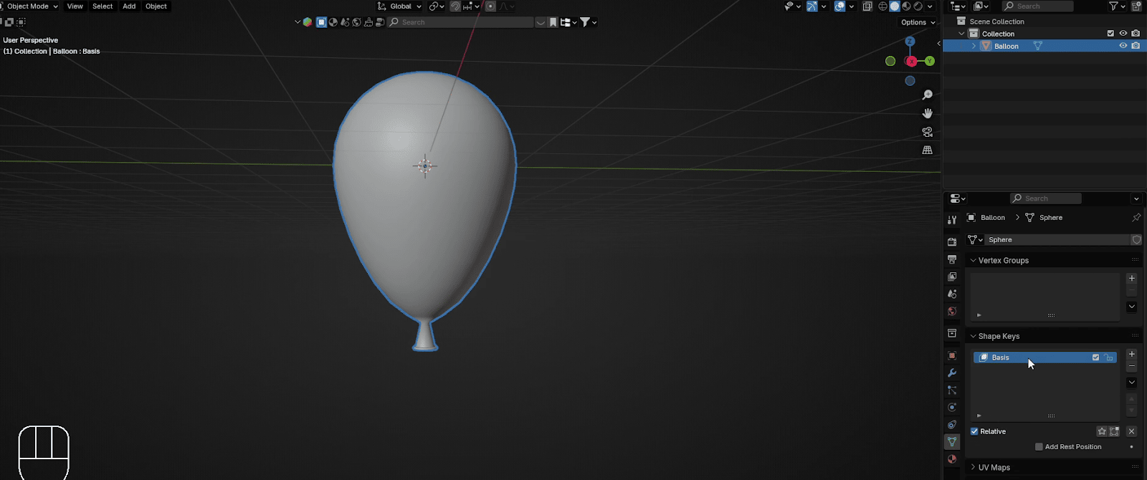Expand the UV Maps panel

(x=994, y=467)
